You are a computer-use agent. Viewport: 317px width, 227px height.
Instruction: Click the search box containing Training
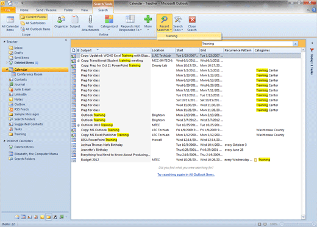(247, 44)
